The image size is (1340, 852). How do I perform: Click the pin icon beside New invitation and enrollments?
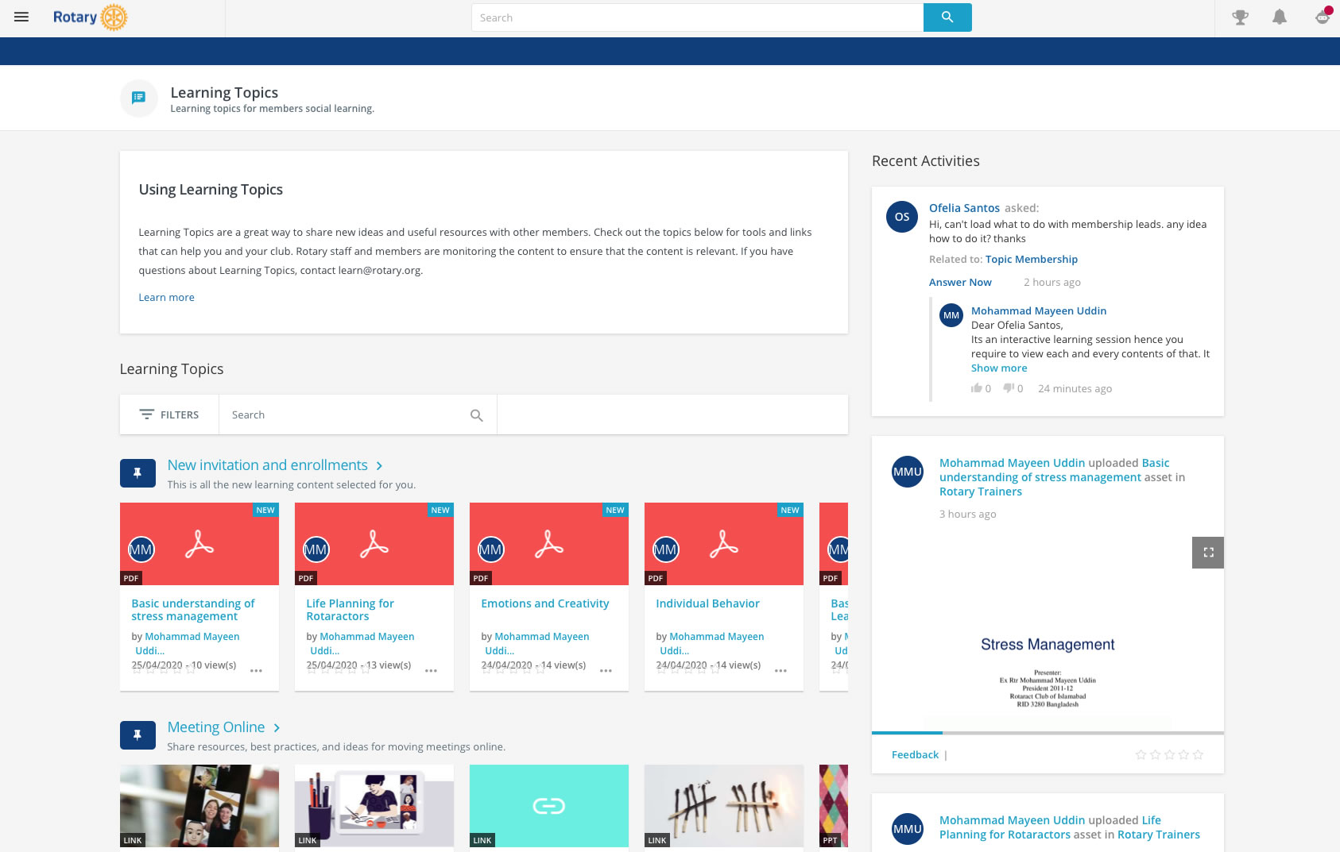137,472
